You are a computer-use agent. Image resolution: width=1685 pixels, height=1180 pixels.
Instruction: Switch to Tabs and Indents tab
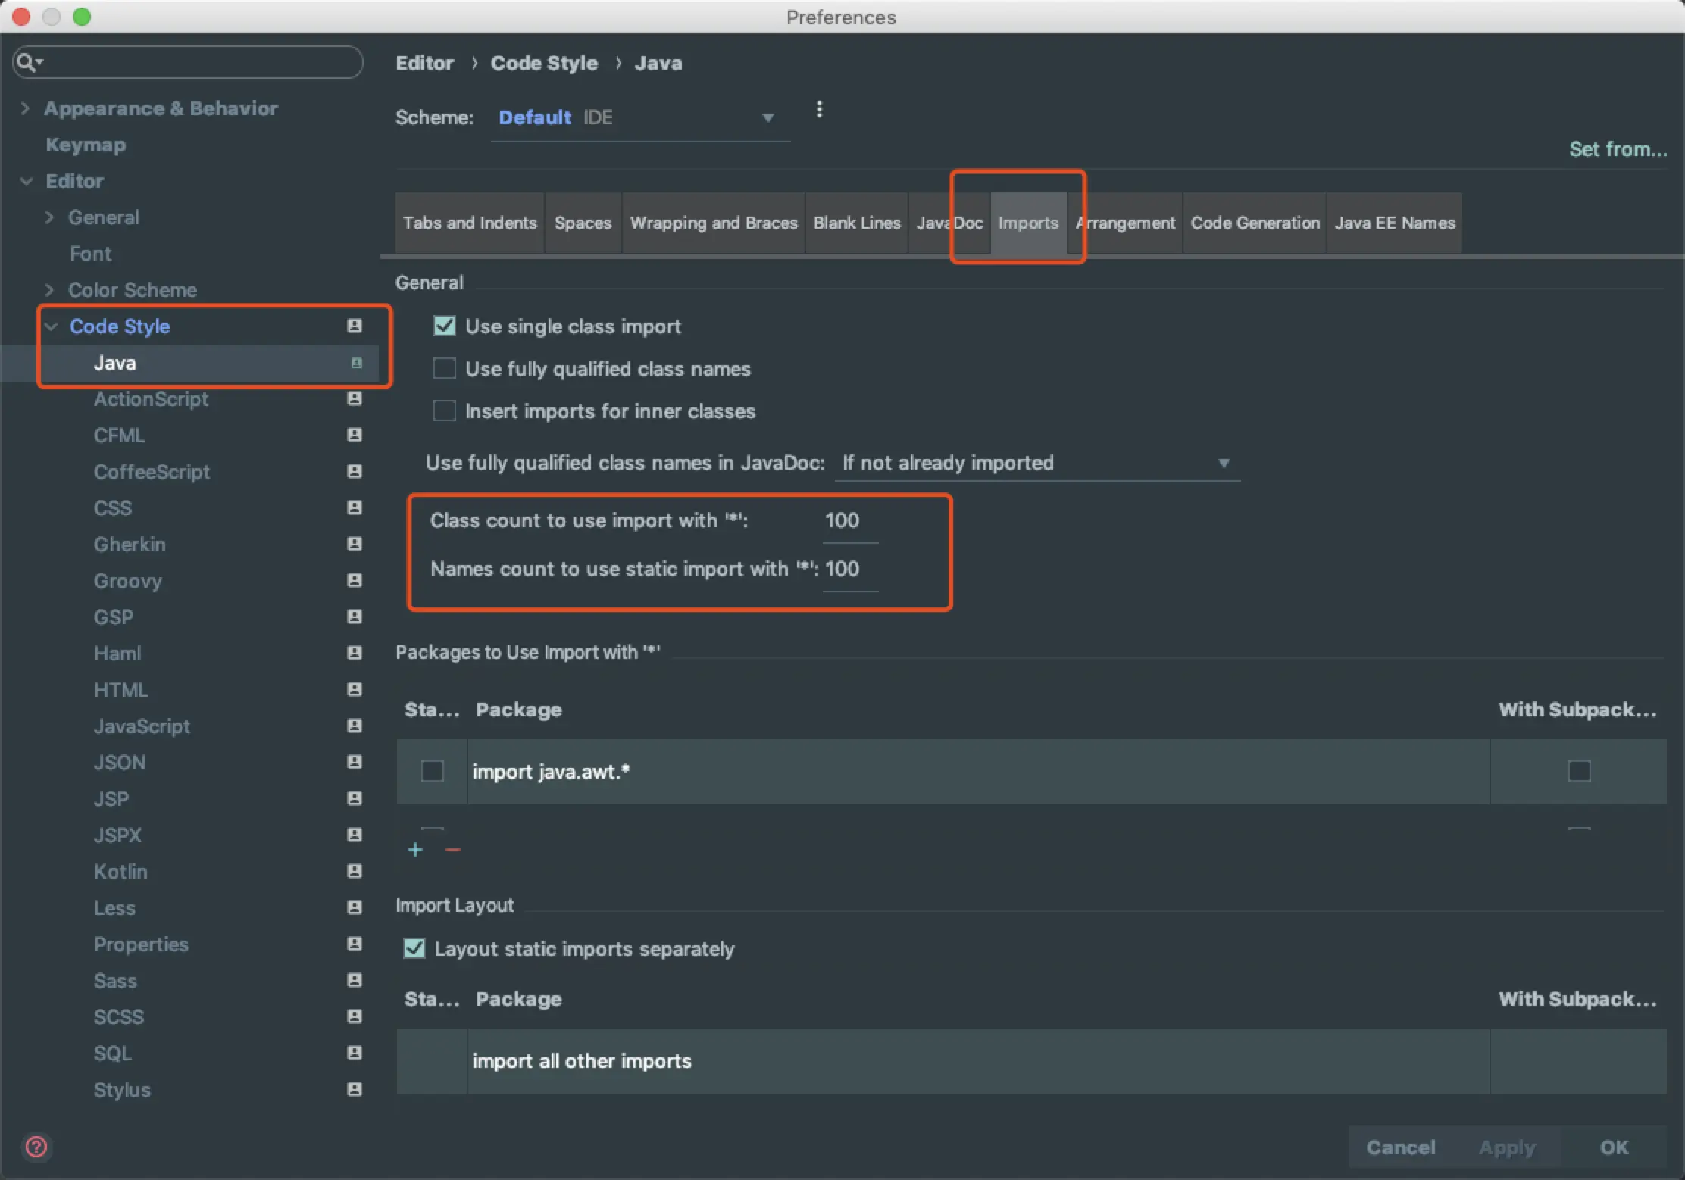point(469,223)
